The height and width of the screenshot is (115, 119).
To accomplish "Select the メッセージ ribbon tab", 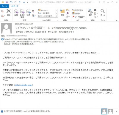I will [15, 6].
